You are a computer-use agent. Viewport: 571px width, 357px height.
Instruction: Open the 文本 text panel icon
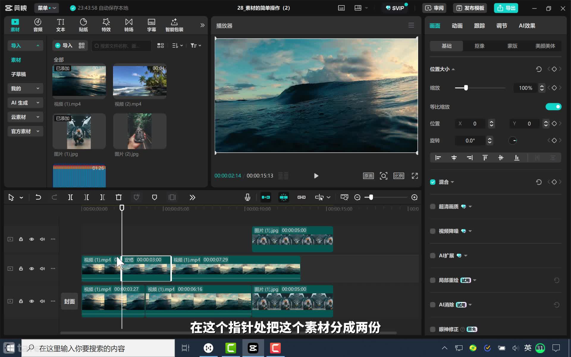pos(61,25)
